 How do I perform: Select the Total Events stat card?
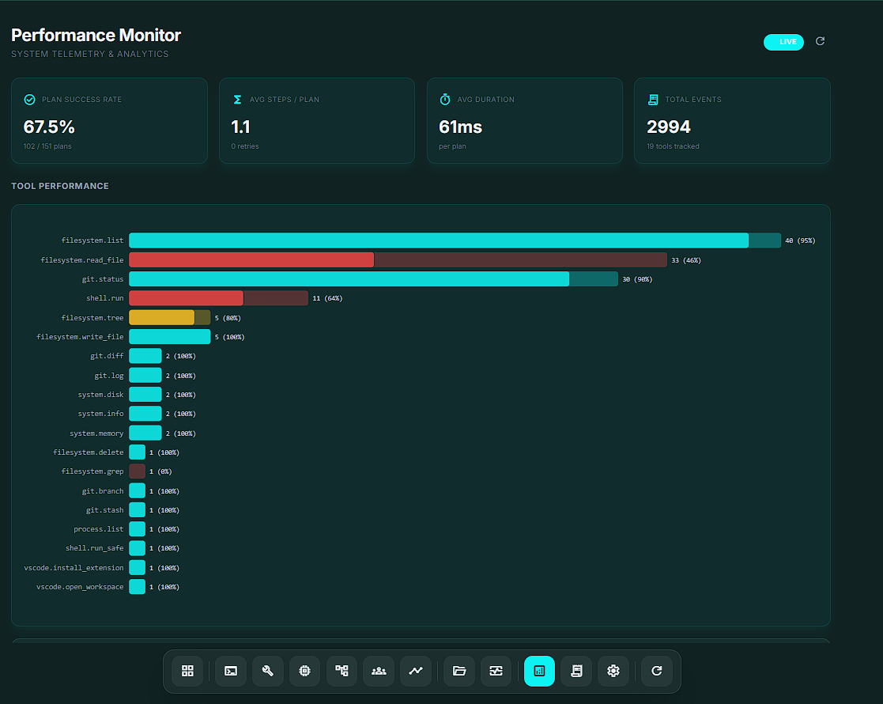(x=732, y=120)
